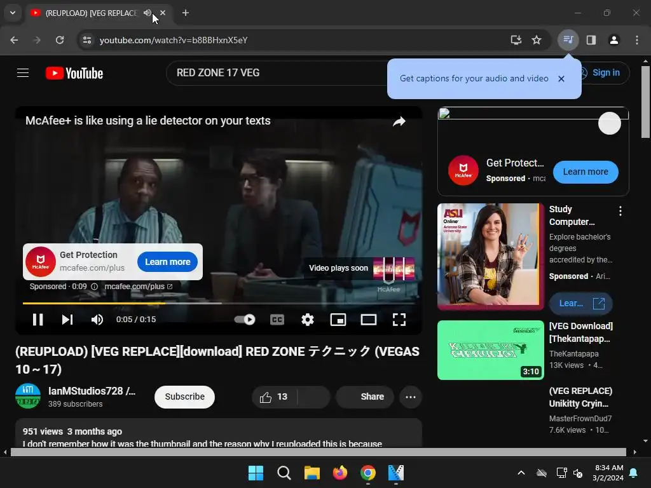Reload the page
Screen dimensions: 651x488
(60, 40)
